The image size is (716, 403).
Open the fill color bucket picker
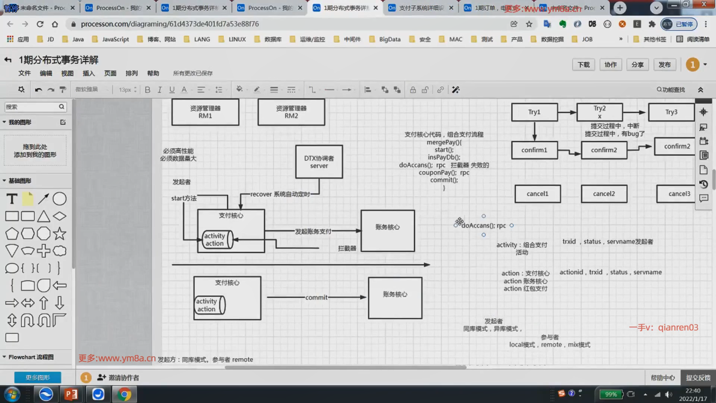[239, 90]
